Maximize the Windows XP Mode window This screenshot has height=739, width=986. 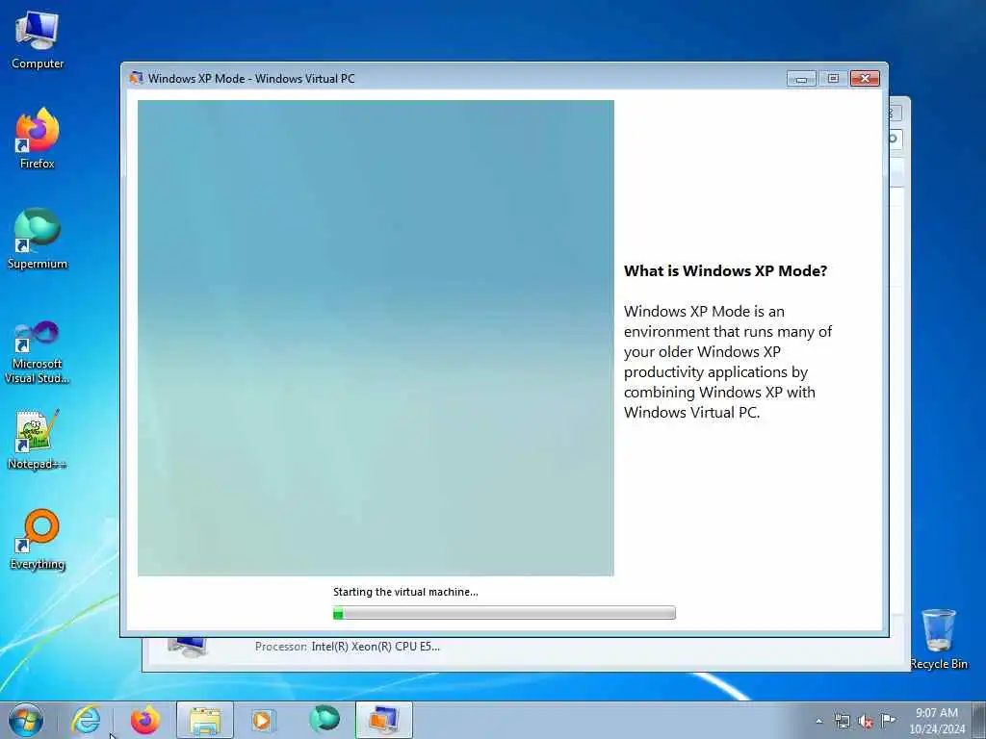(x=833, y=79)
